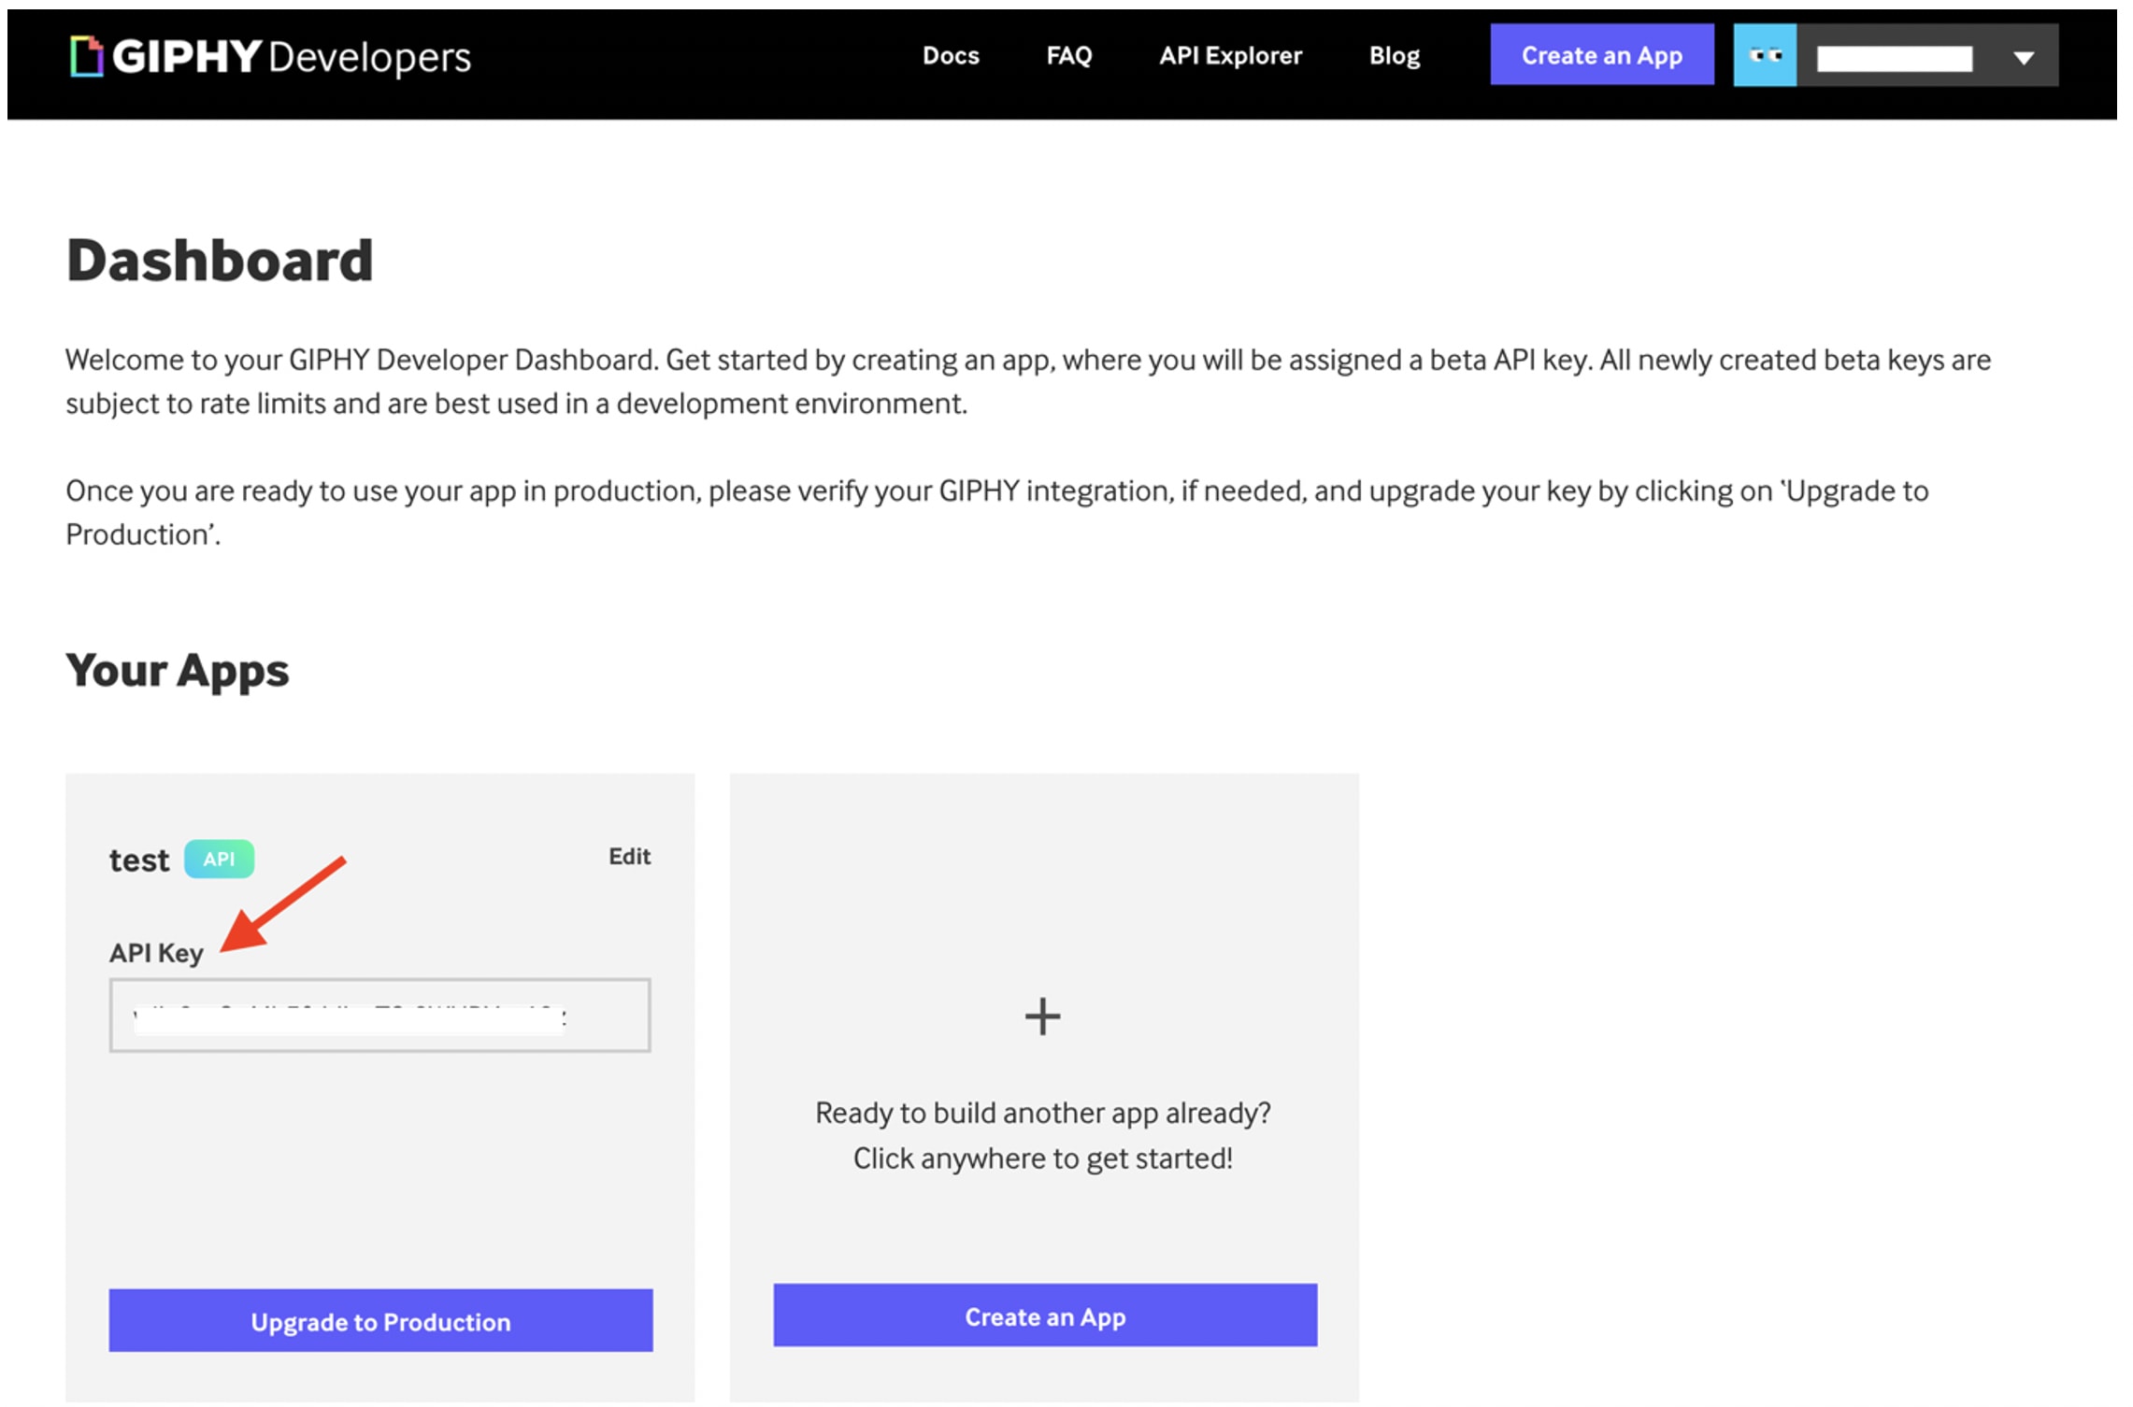Click 'Click anywhere to get started!' text
The image size is (2133, 1407).
1043,1158
